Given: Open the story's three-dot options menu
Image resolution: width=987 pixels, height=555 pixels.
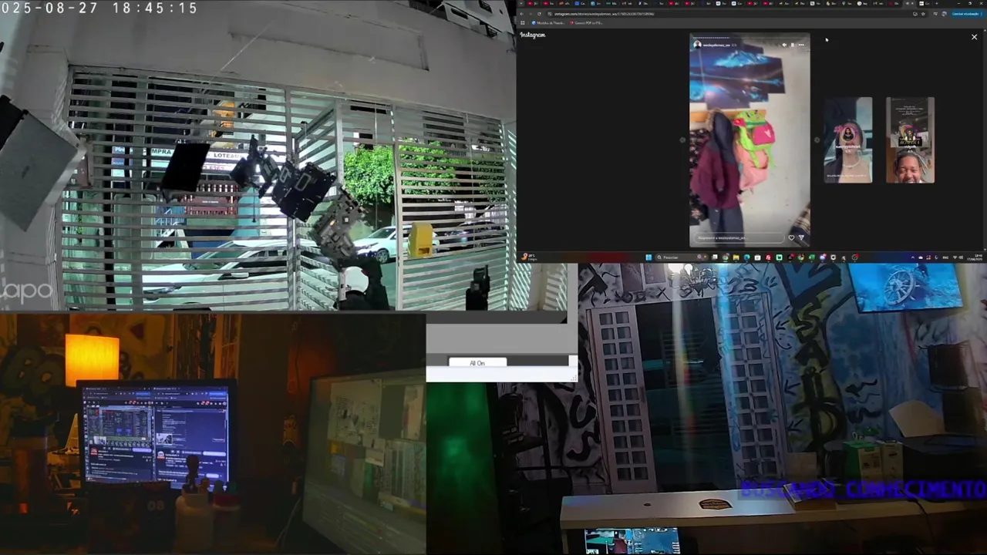Looking at the screenshot, I should pos(801,45).
